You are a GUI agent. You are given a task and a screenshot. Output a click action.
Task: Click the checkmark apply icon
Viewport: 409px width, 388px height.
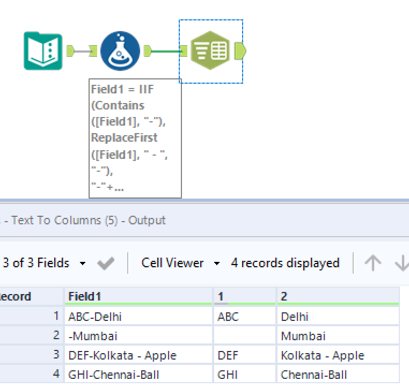click(106, 263)
